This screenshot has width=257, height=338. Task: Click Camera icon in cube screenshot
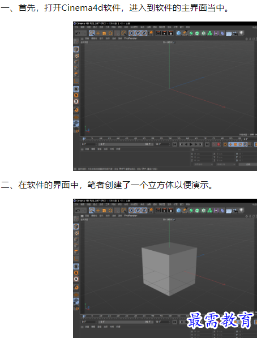click(x=235, y=211)
